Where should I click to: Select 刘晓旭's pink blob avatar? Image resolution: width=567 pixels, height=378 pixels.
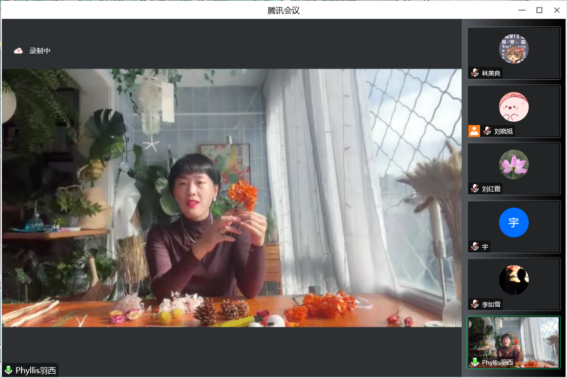click(x=514, y=107)
